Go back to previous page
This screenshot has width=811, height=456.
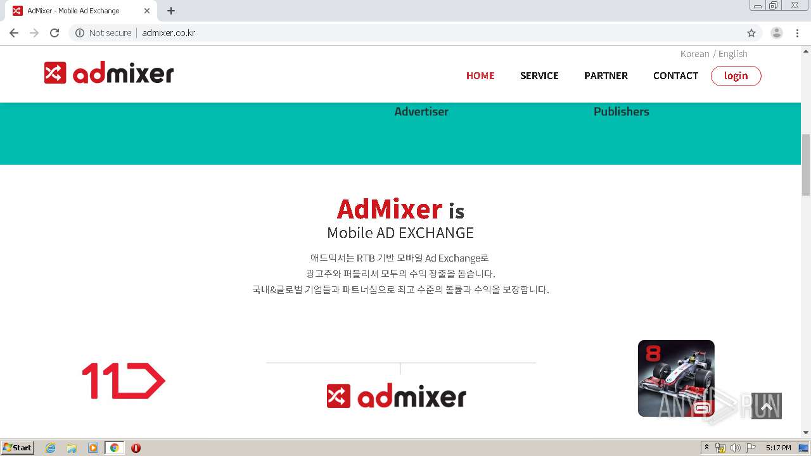(14, 33)
